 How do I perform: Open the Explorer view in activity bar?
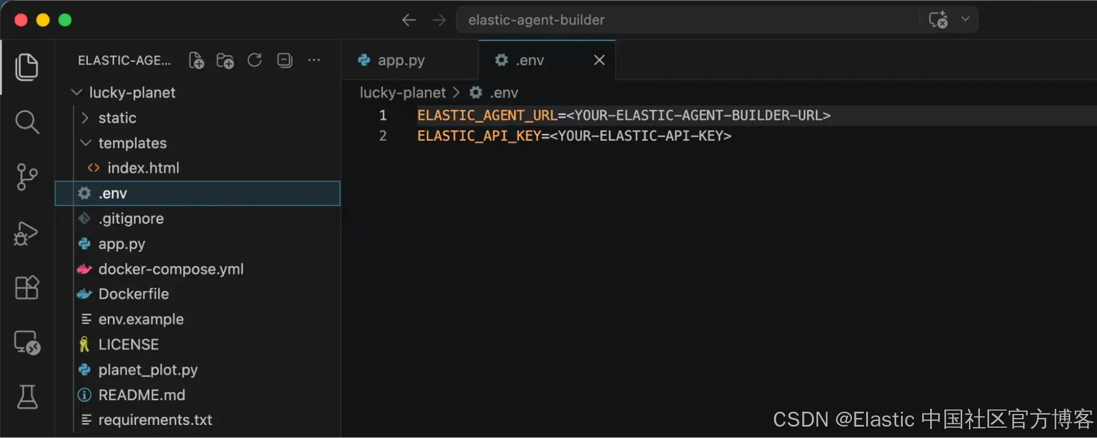click(27, 67)
